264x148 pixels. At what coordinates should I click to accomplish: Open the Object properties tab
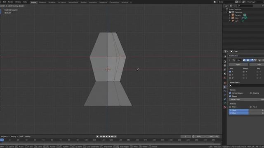tap(225, 83)
